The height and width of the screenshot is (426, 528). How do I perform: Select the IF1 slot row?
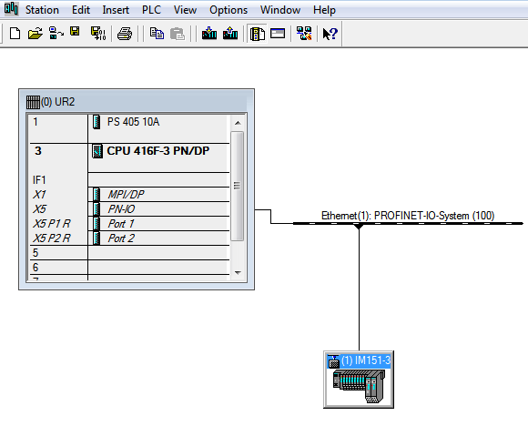pyautogui.click(x=129, y=180)
